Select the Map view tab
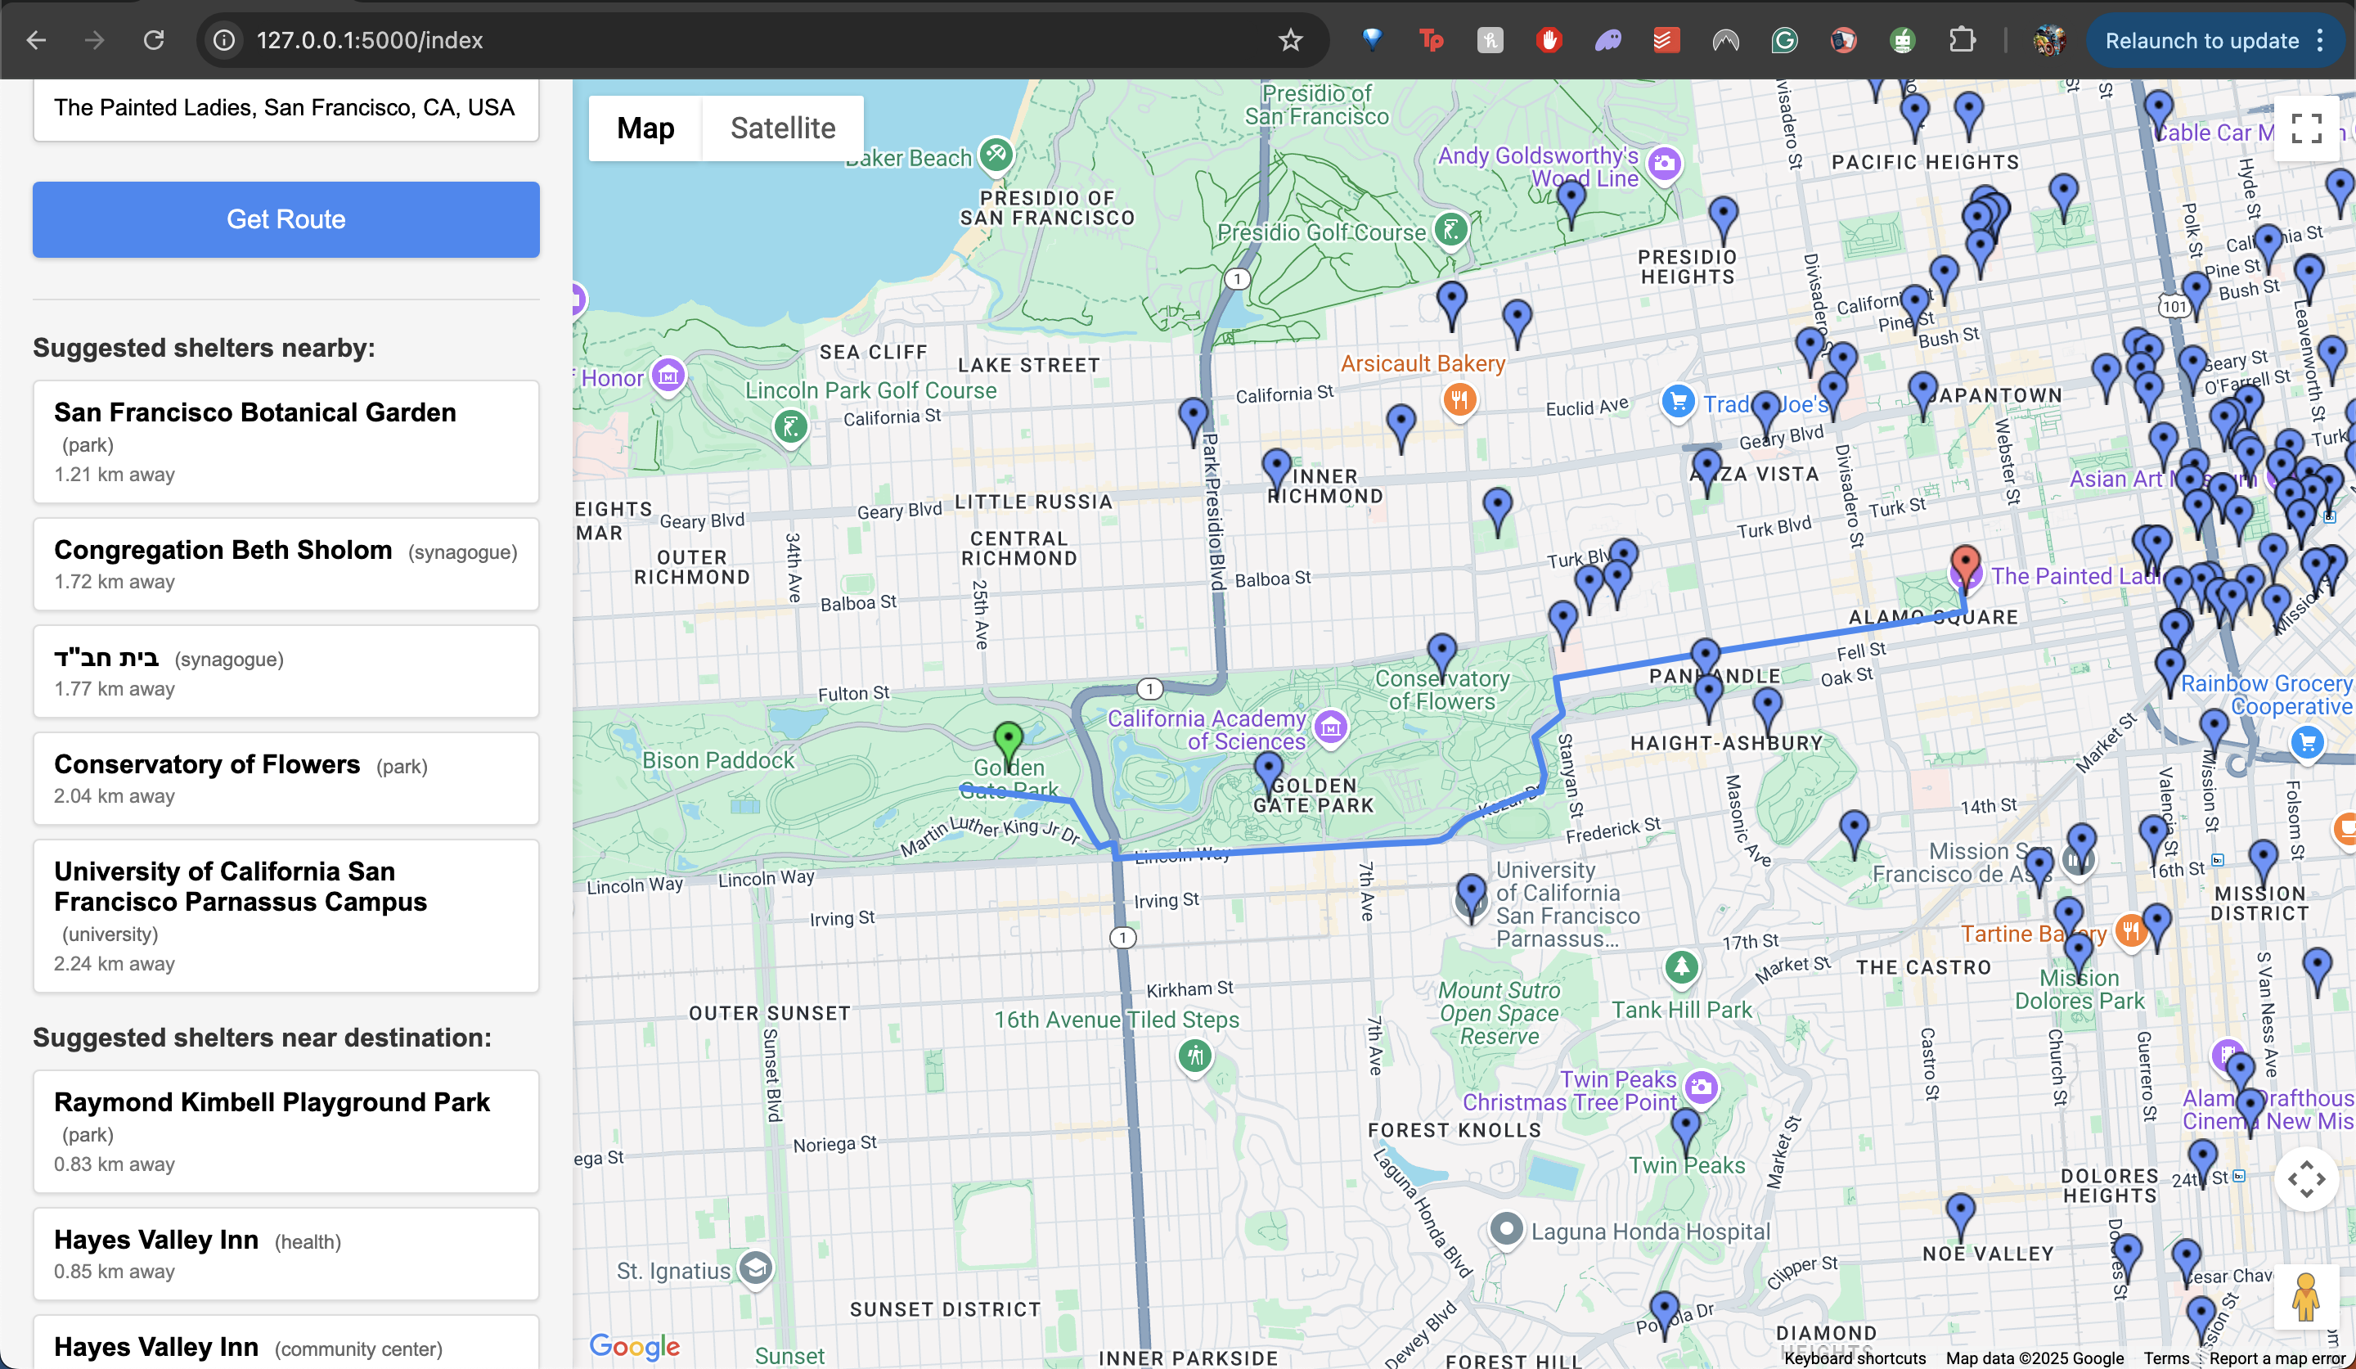Screen dimensions: 2356x1369 point(645,128)
